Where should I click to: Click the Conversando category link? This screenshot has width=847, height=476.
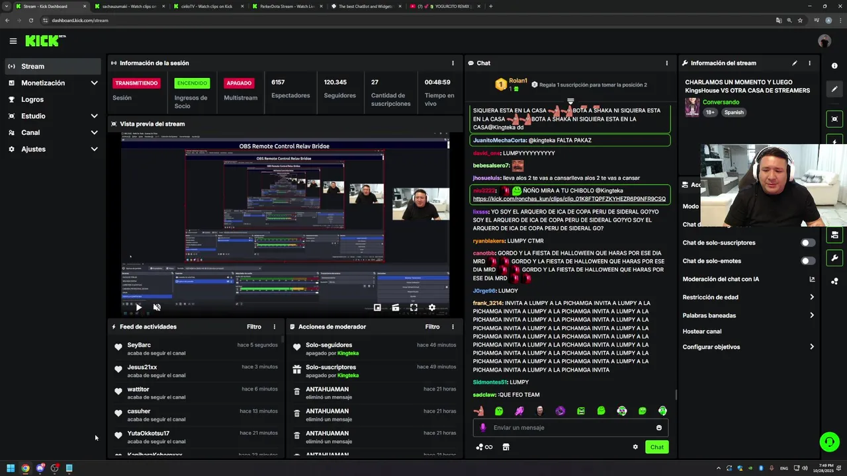click(721, 102)
